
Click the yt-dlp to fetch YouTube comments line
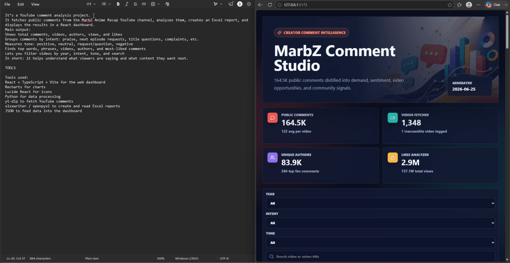39,101
